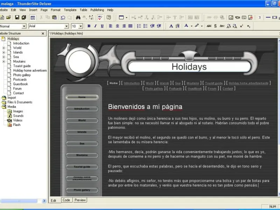Select Tourist guide page in tree

(x=22, y=66)
